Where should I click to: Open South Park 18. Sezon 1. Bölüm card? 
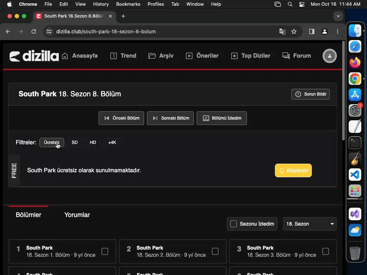tap(62, 251)
